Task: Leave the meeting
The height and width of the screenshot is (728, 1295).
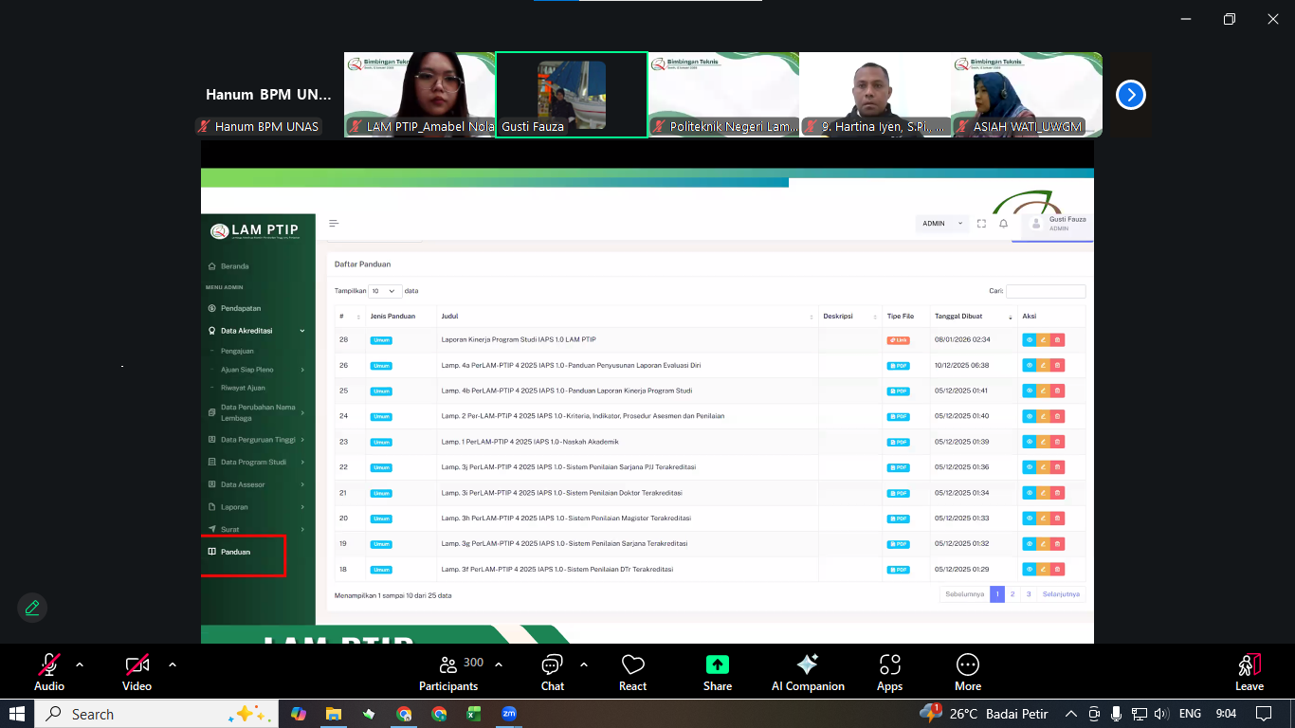Action: click(x=1249, y=672)
